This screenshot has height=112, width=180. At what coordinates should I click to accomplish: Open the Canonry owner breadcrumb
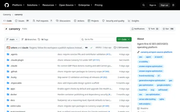[7, 15]
